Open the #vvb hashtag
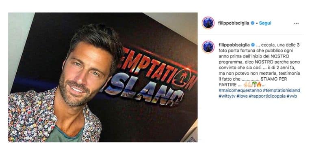The width and height of the screenshot is (312, 162). [292, 96]
